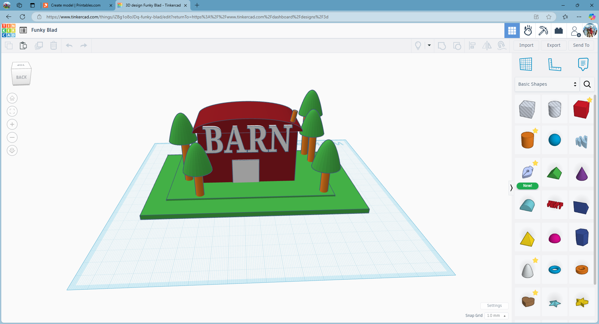Click the Import button

point(526,45)
